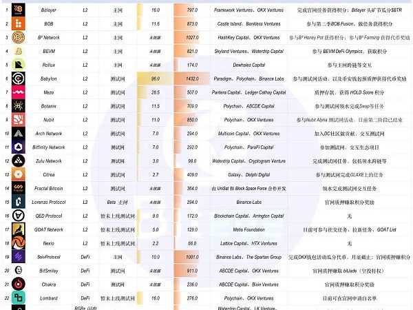This screenshot has width=413, height=310.
Task: Click BitSmiley's 911.0 value cell
Action: [x=192, y=271]
